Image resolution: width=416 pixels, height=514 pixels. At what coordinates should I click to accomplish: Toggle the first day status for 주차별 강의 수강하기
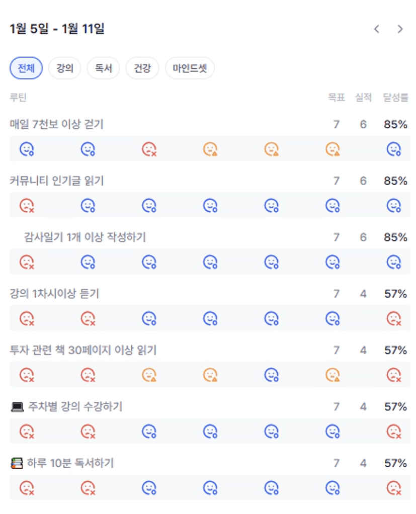(x=27, y=431)
